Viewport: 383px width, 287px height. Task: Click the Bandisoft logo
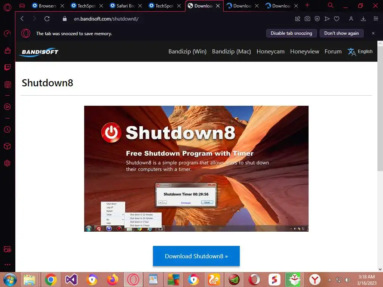pyautogui.click(x=39, y=52)
